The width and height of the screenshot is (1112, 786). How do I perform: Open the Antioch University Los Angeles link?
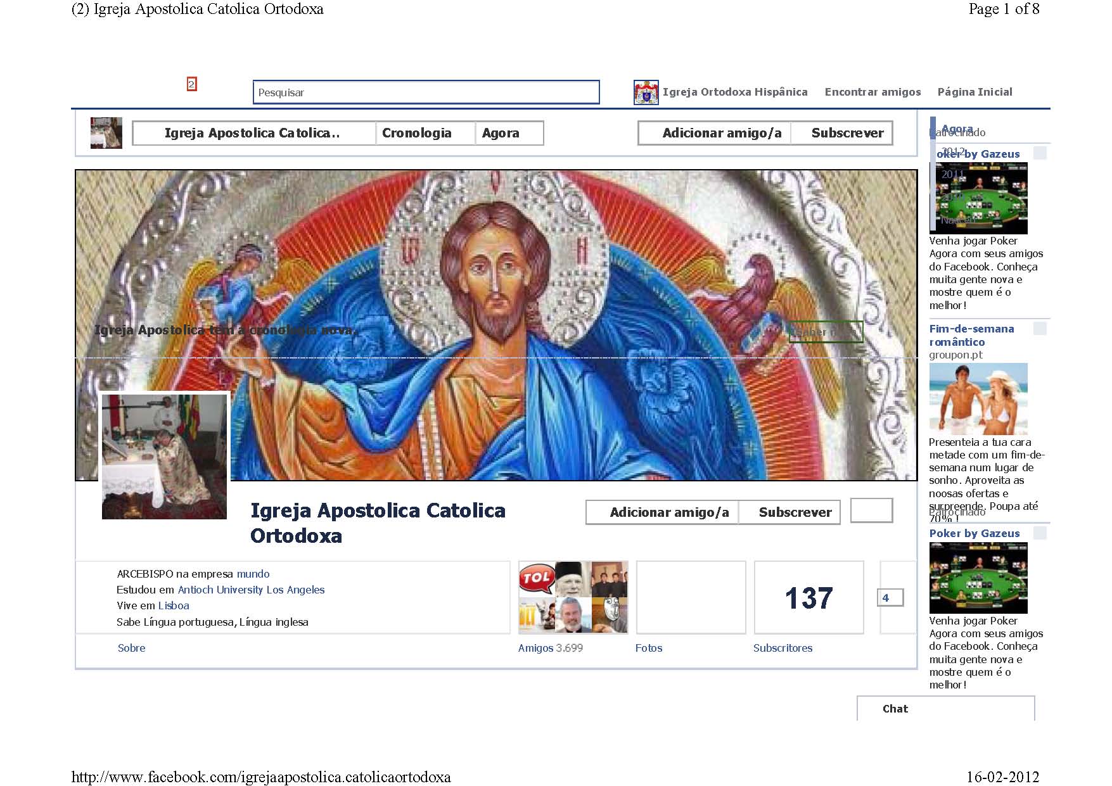point(251,590)
